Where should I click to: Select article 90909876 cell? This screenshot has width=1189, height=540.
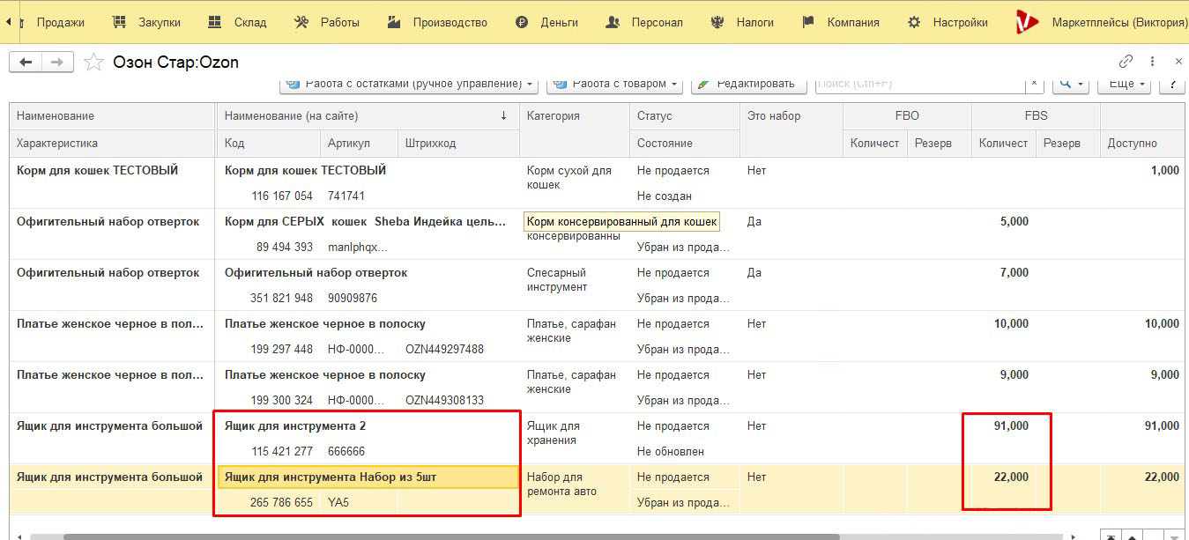(353, 298)
